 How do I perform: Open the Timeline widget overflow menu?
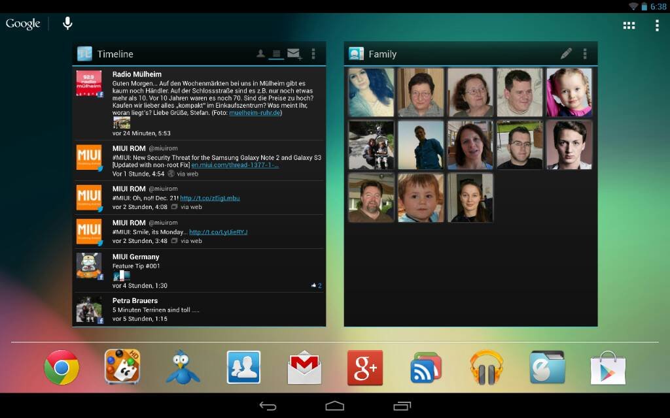click(313, 54)
